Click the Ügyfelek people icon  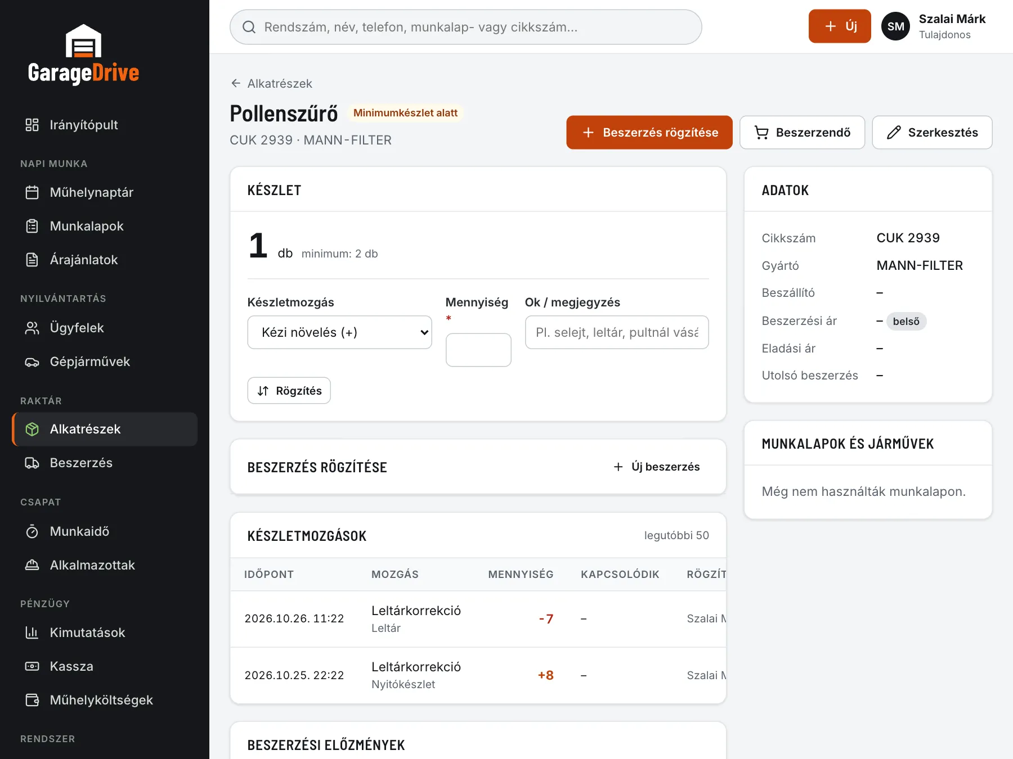[x=32, y=328]
